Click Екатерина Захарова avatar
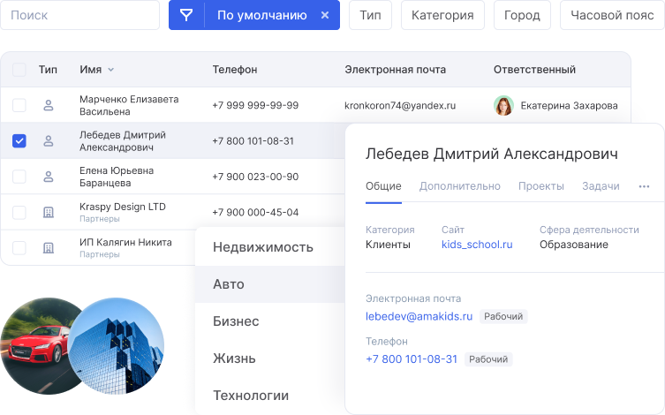The width and height of the screenshot is (665, 415). tap(503, 106)
